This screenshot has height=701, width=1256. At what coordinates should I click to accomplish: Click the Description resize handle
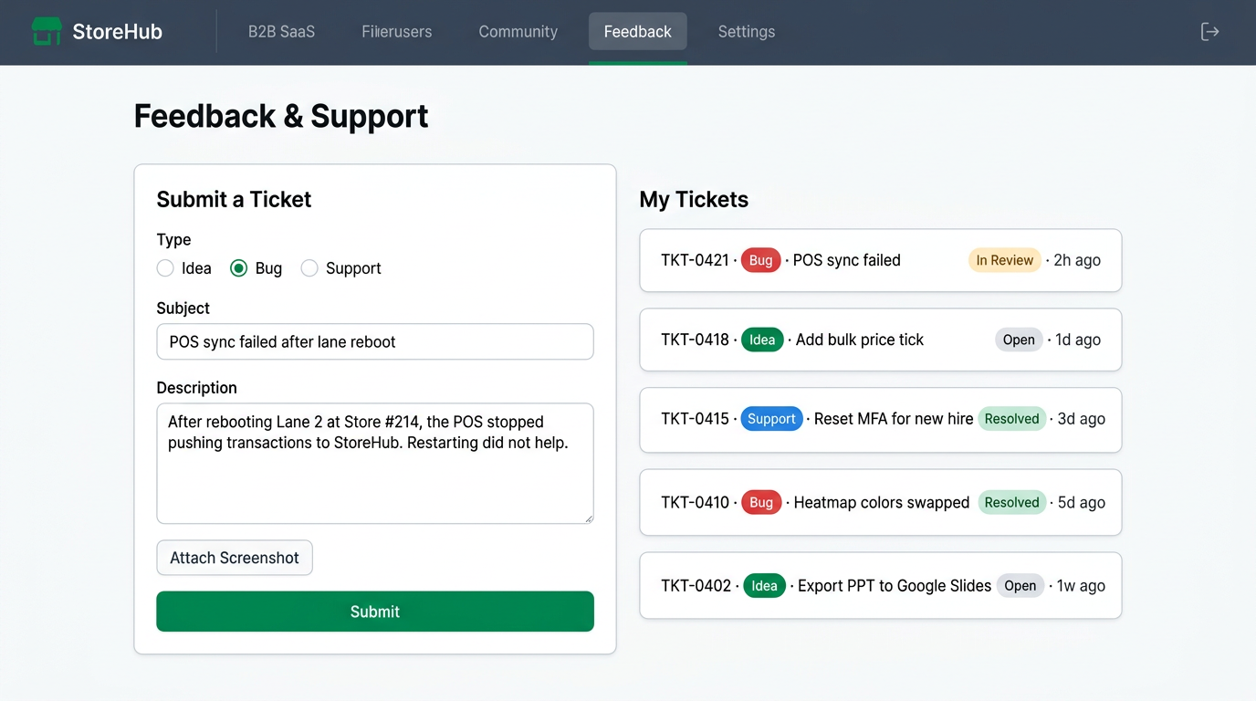tap(589, 518)
